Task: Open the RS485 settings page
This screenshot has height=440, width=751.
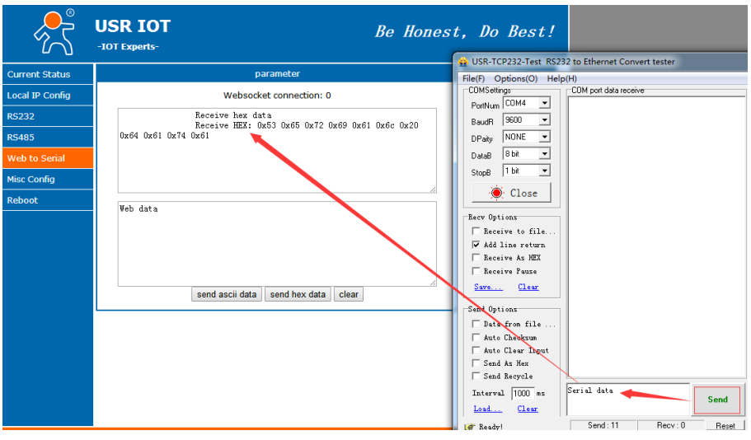Action: (48, 138)
